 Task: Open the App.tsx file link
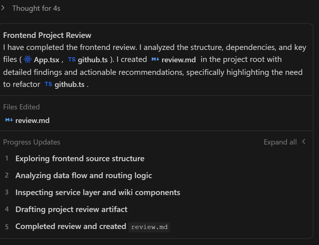click(46, 60)
